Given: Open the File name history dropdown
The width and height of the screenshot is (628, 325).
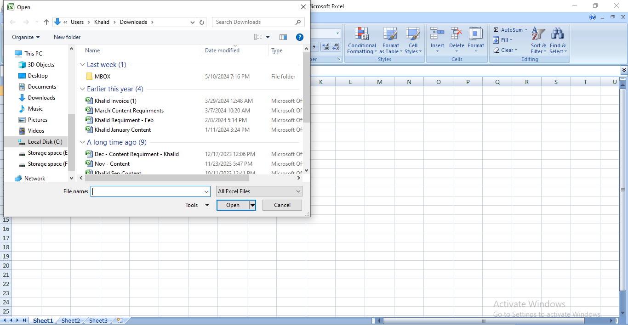Looking at the screenshot, I should 206,191.
